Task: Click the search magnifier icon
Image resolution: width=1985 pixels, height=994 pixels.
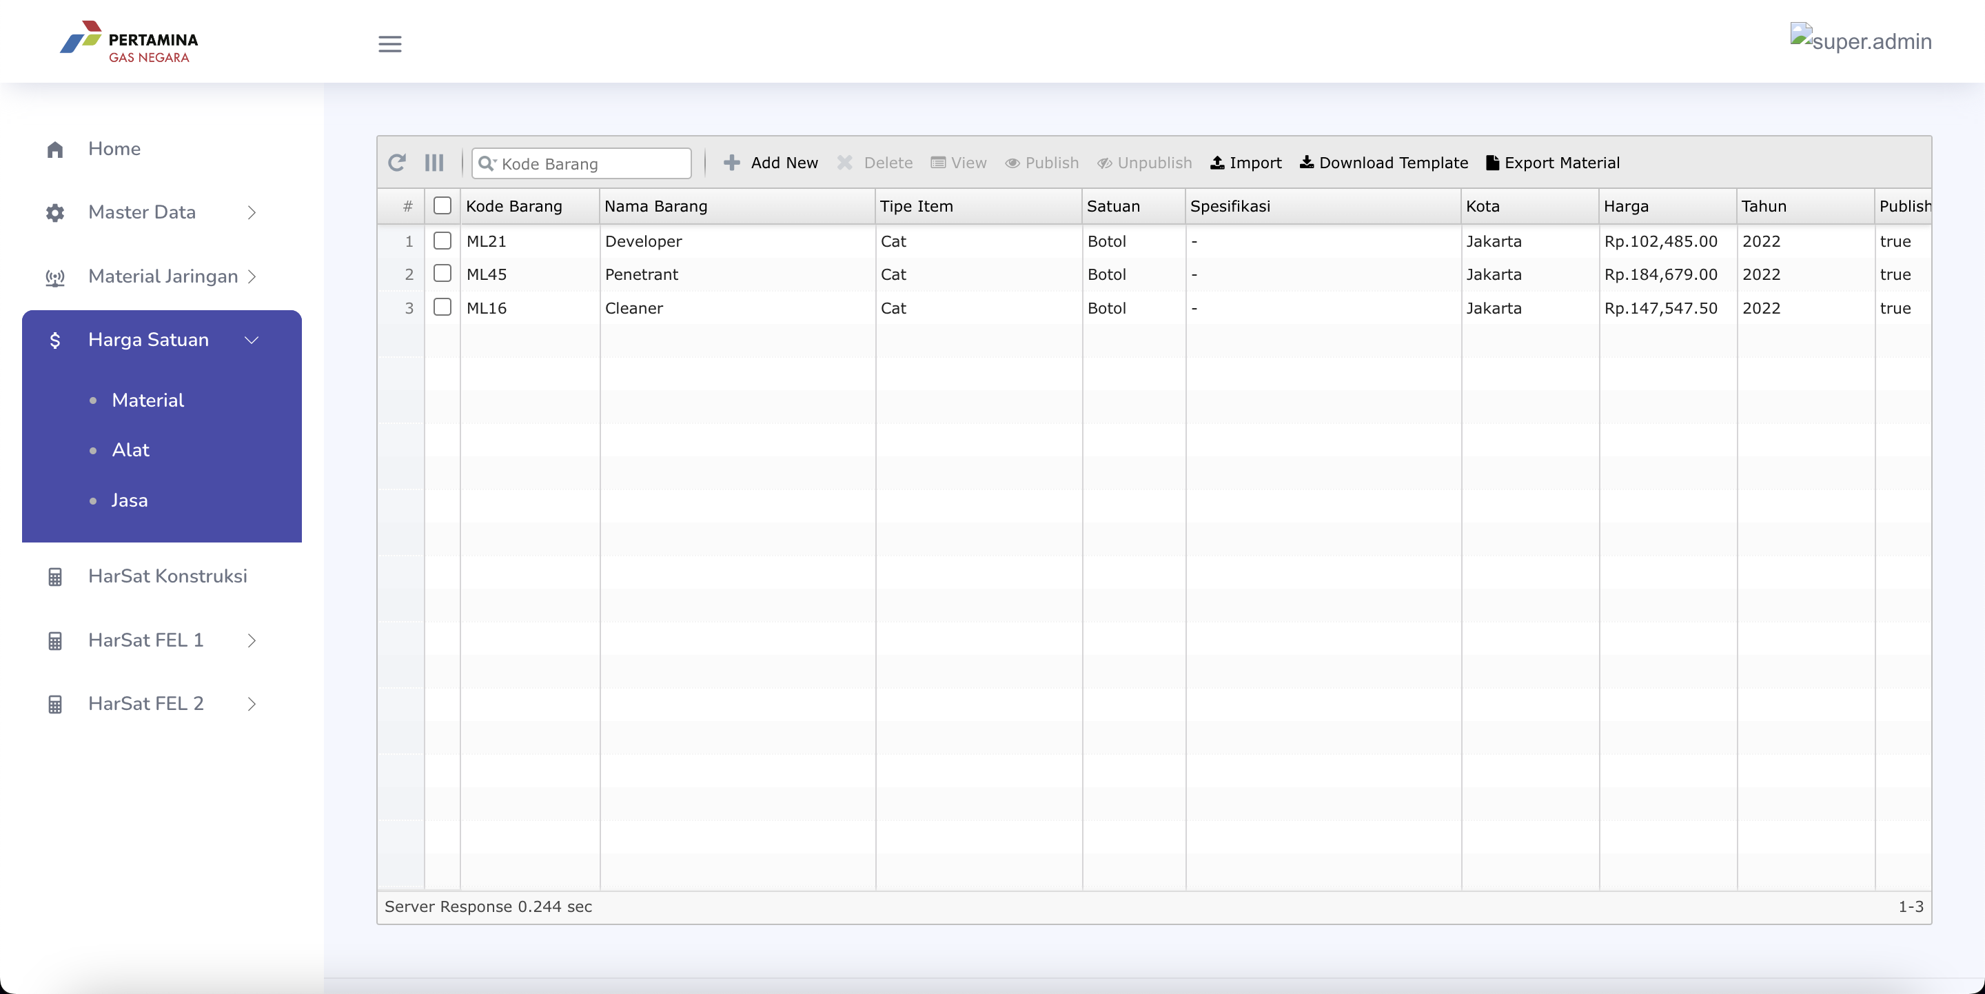Action: (x=486, y=163)
